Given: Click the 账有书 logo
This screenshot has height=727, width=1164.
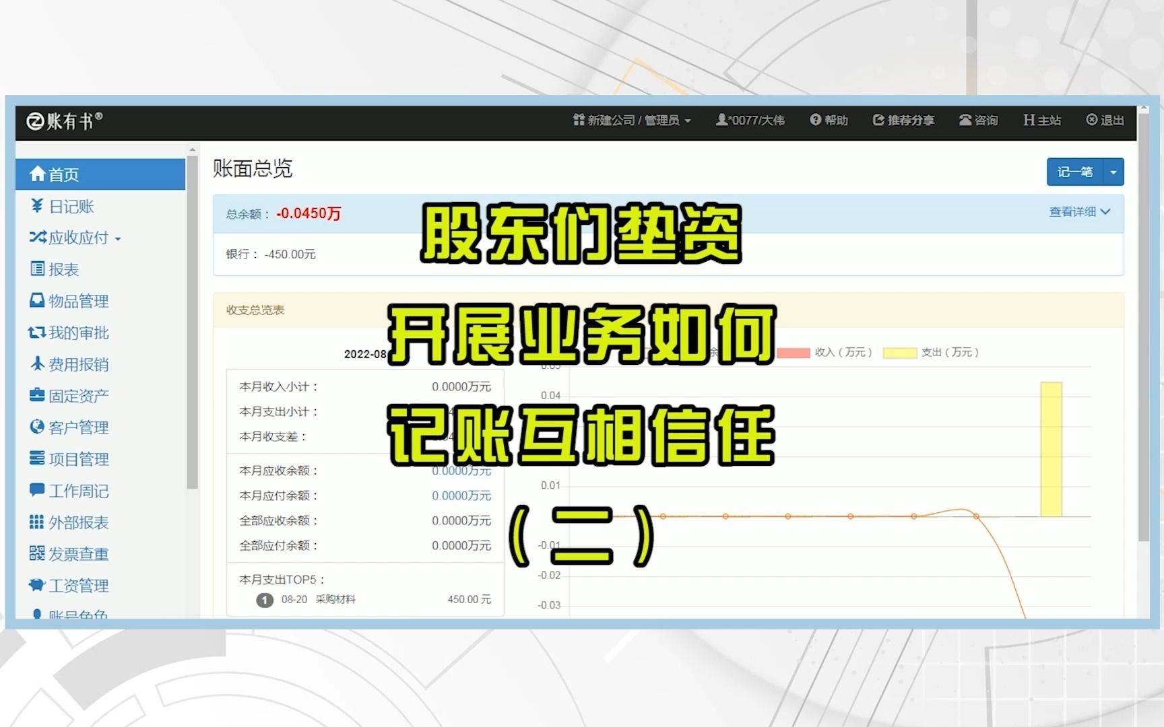Looking at the screenshot, I should coord(64,121).
